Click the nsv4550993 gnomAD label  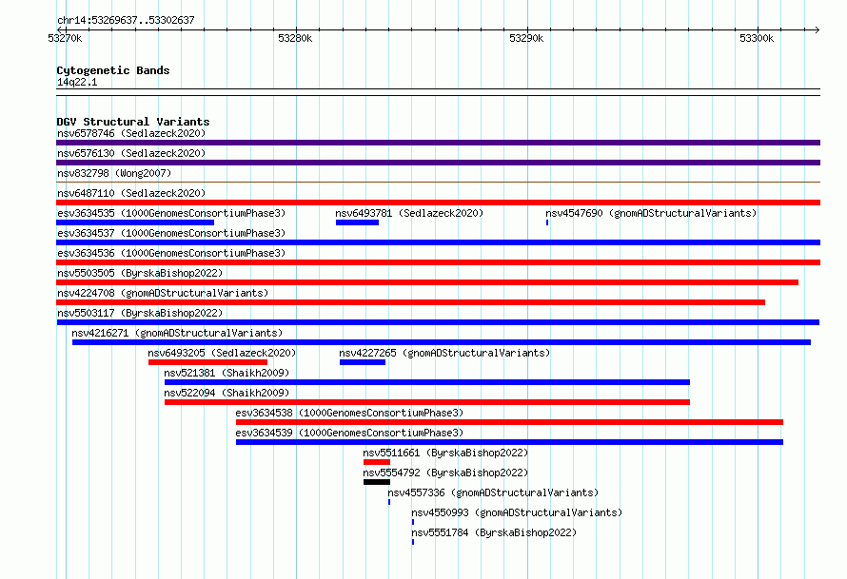(x=517, y=512)
